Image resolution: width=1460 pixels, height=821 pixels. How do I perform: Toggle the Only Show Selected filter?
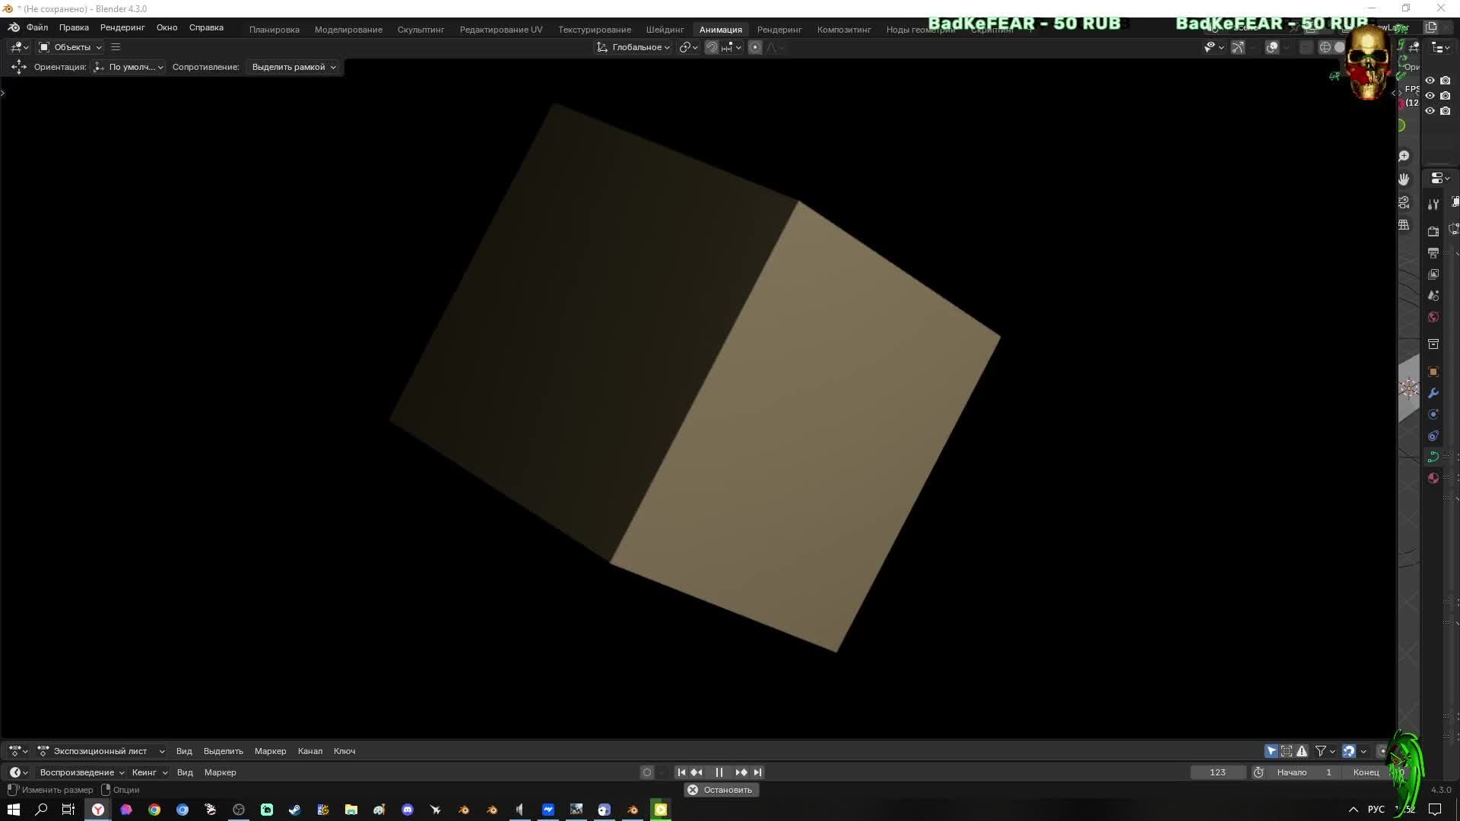click(x=1271, y=751)
